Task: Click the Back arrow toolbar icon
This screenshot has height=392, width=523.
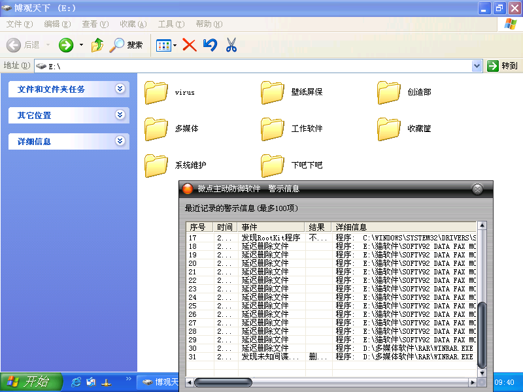Action: tap(14, 45)
